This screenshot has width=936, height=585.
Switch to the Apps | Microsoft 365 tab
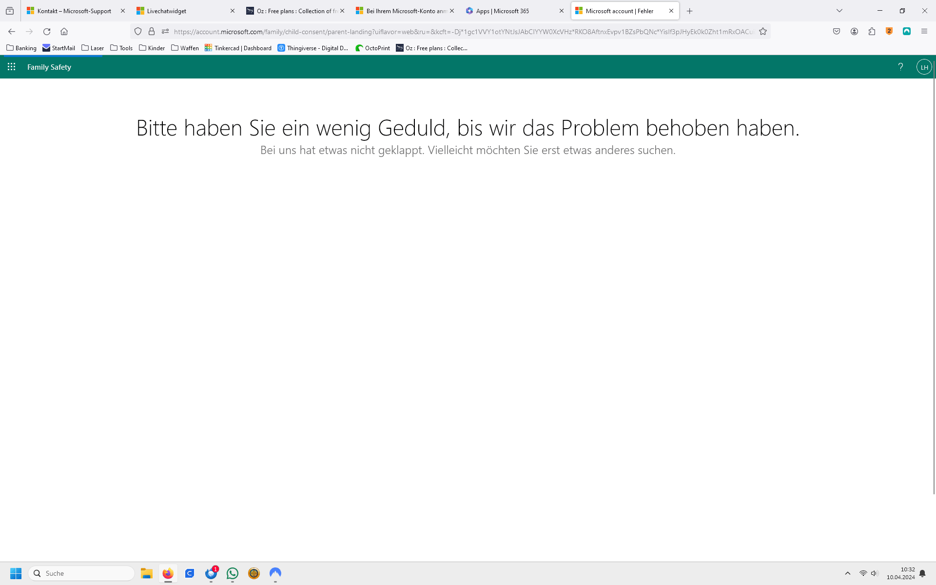(x=502, y=11)
